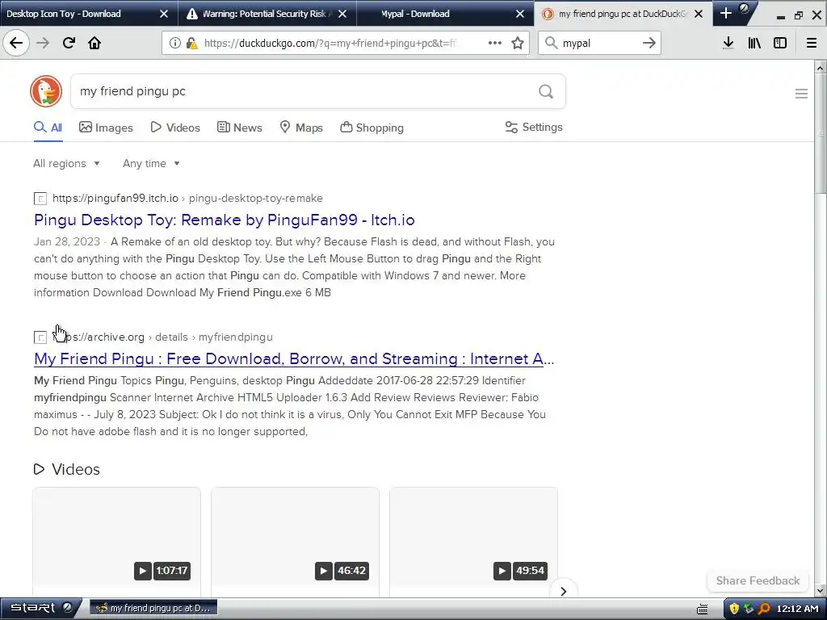Select the Maps search tab

click(301, 128)
